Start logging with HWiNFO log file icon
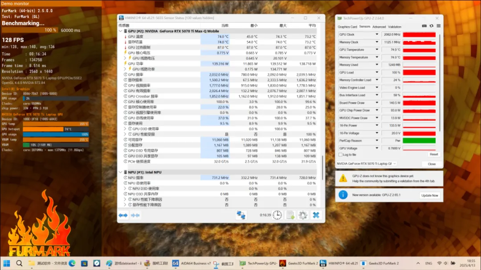481x270 pixels. coord(290,215)
